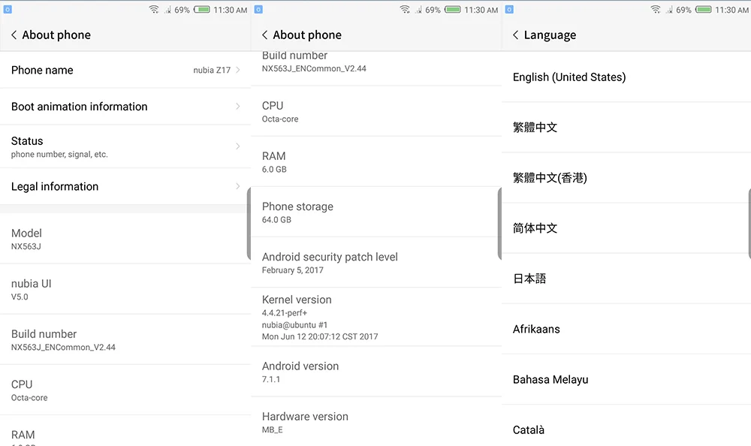Image resolution: width=751 pixels, height=446 pixels.
Task: Go back from middle About phone screen
Action: tap(265, 35)
